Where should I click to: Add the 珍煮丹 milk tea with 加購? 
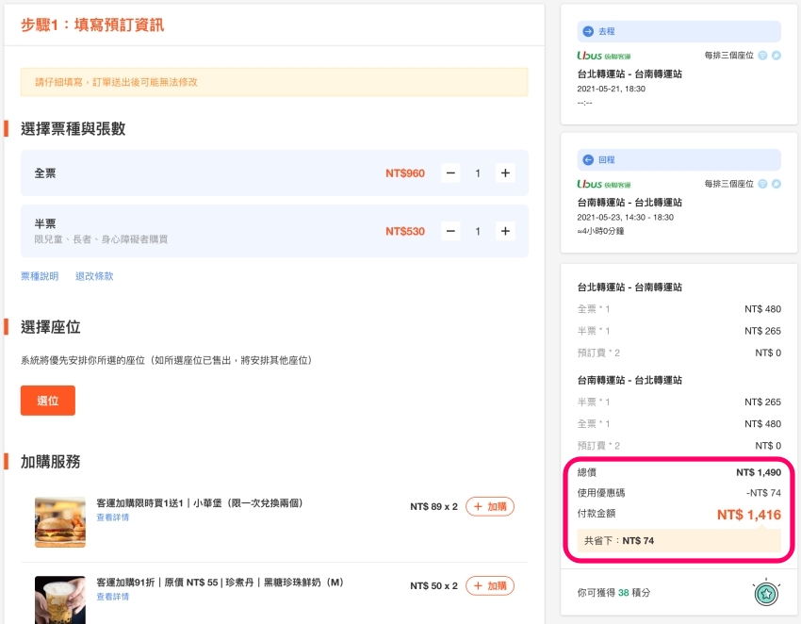coord(489,585)
